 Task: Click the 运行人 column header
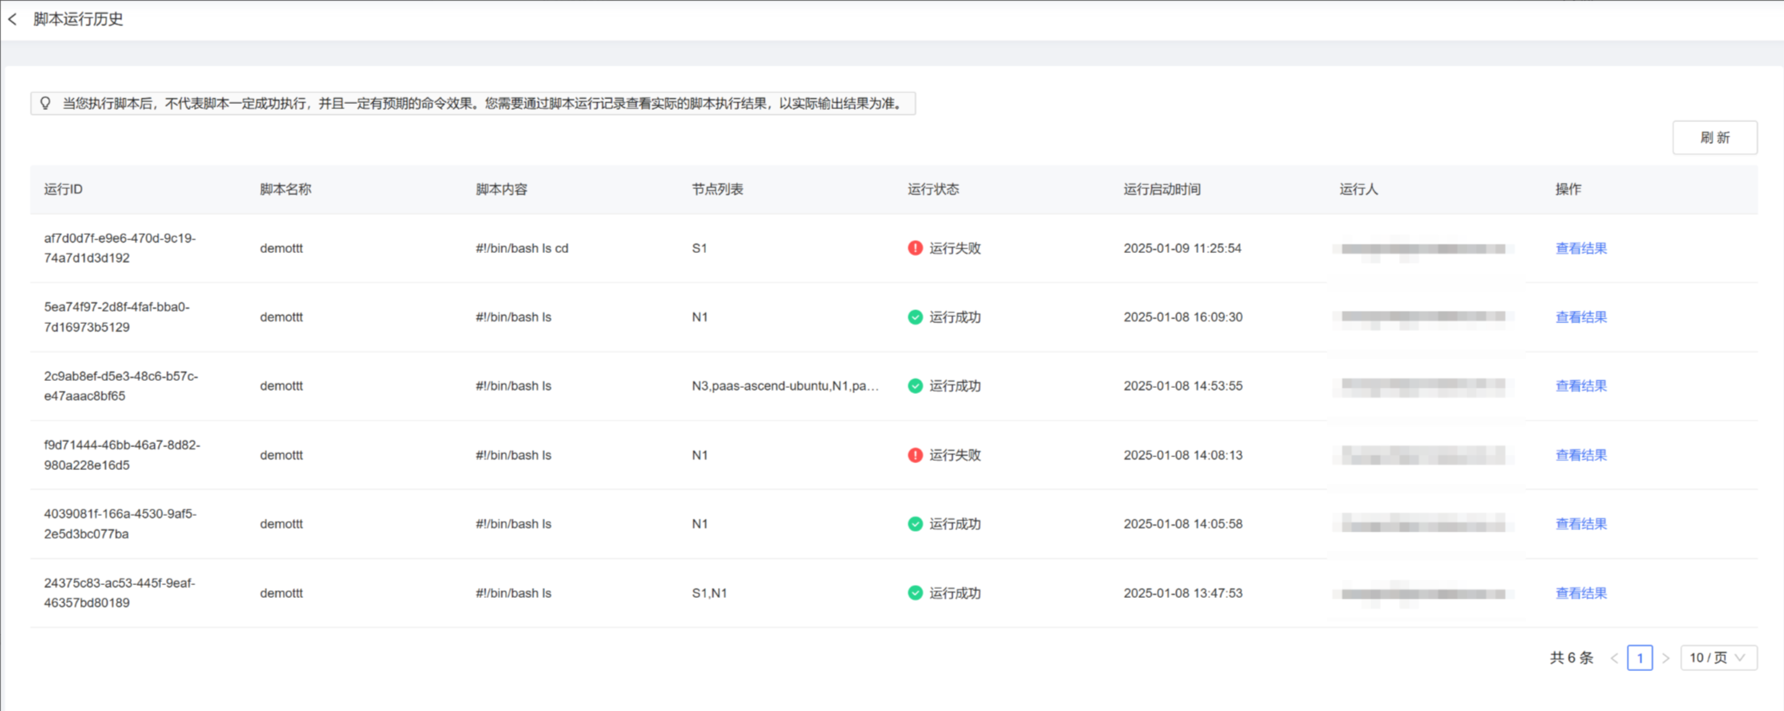pos(1359,189)
